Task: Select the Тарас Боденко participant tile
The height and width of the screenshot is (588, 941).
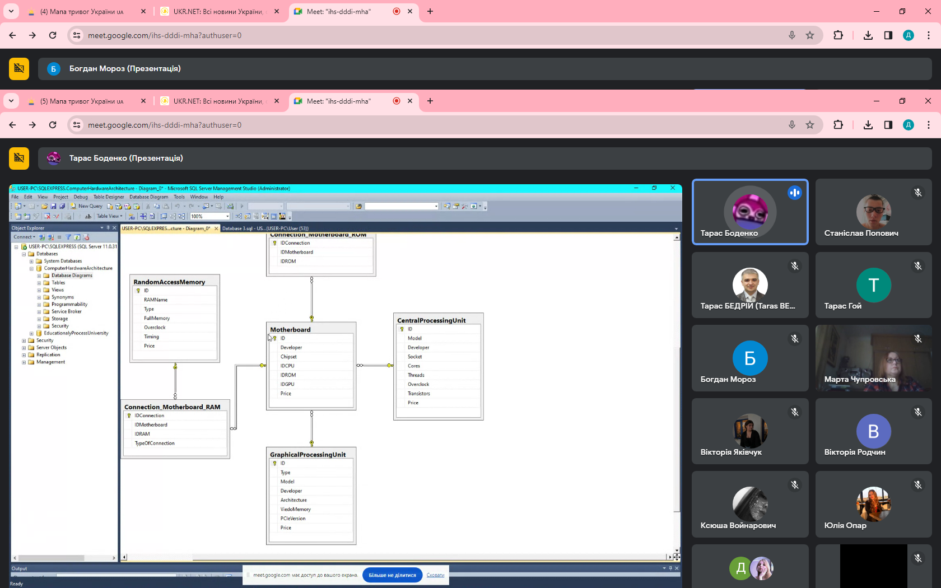Action: [x=749, y=212]
